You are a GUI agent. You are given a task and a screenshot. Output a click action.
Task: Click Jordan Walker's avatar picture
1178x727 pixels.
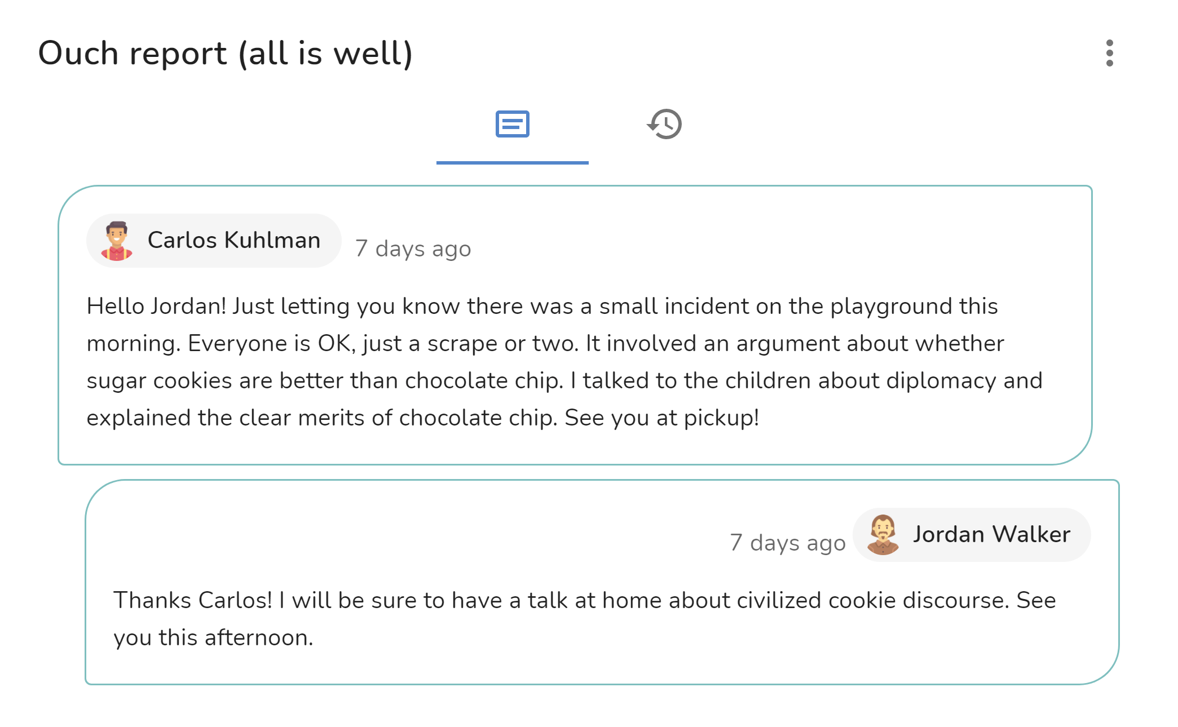[x=884, y=534]
